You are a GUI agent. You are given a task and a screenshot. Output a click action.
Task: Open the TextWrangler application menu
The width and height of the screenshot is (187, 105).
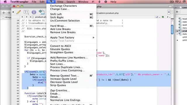pos(19,2)
